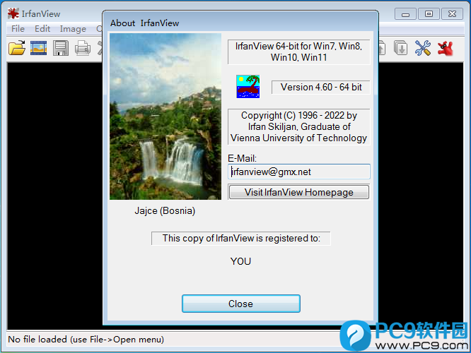Click the registered name YOU
471x353 pixels.
pos(240,261)
